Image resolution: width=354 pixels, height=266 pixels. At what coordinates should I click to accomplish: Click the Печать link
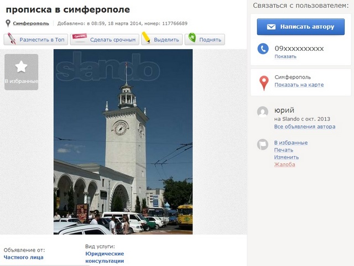[284, 150]
